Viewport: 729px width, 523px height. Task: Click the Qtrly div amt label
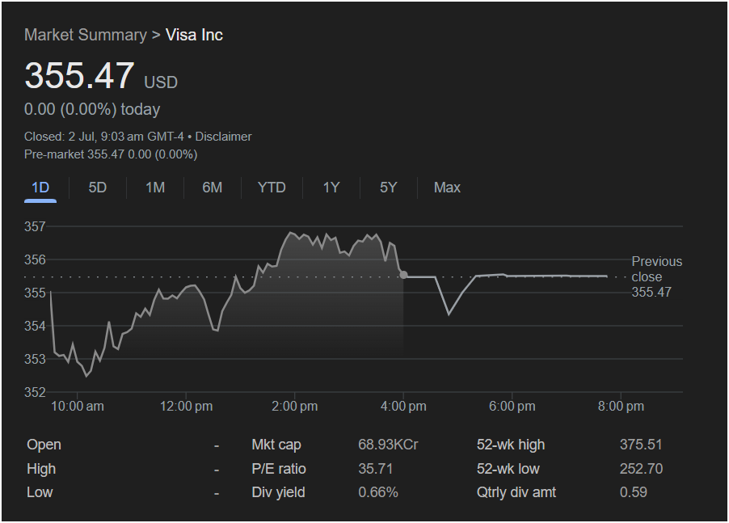point(516,493)
